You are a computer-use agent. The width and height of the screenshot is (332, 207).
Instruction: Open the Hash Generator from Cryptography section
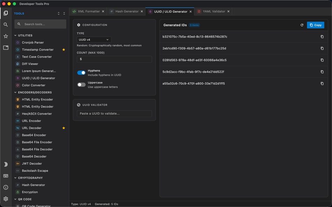tap(34, 185)
